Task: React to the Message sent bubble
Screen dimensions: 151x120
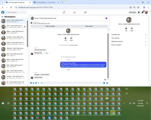Action: (x=45, y=53)
